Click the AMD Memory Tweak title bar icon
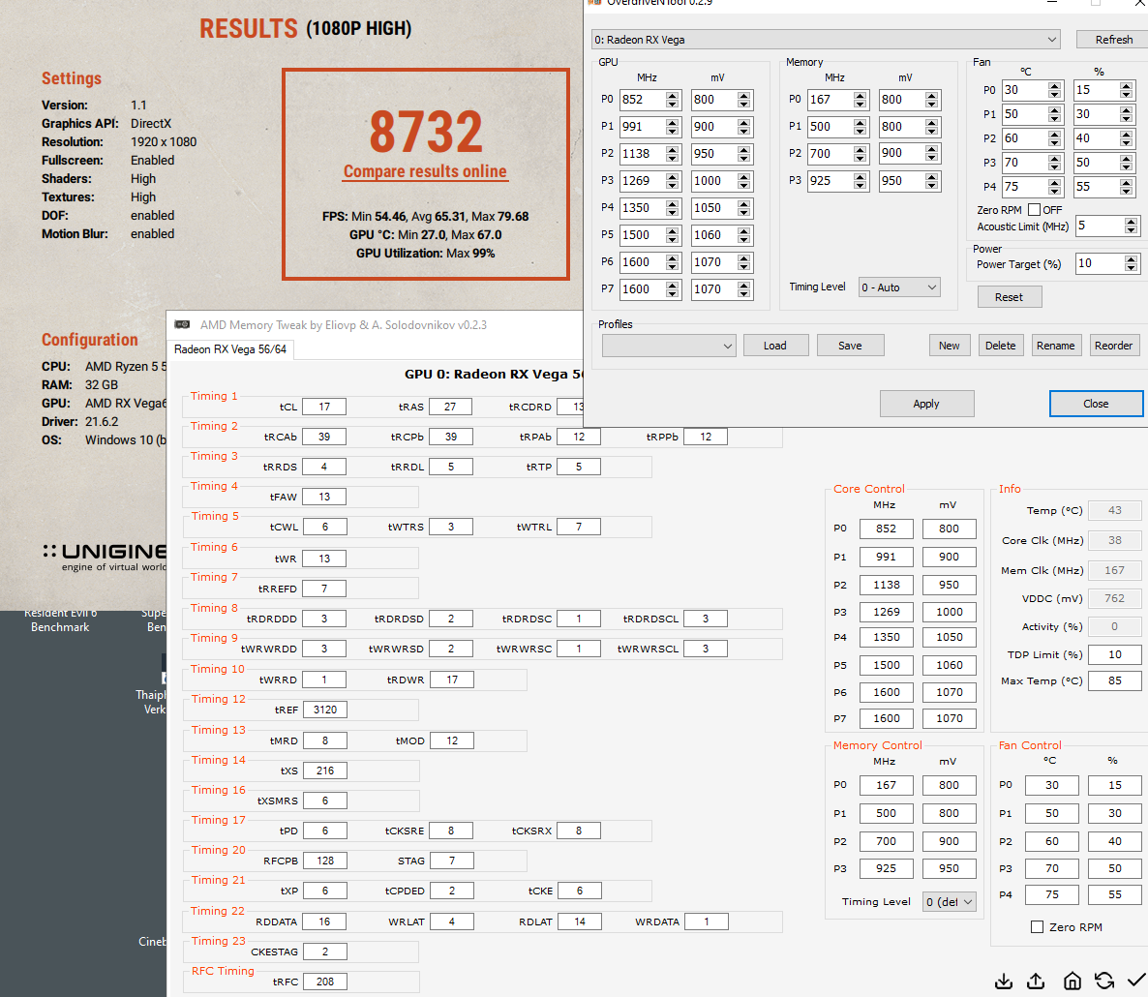 [182, 324]
